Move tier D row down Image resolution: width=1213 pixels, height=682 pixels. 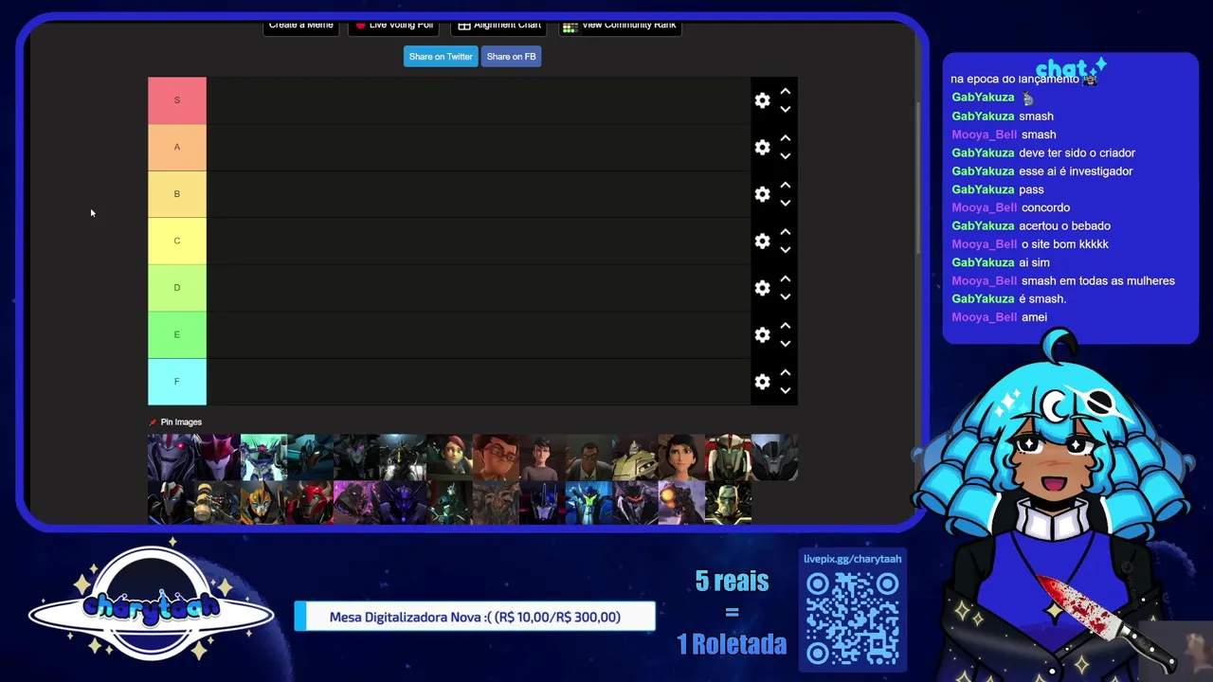pos(785,296)
